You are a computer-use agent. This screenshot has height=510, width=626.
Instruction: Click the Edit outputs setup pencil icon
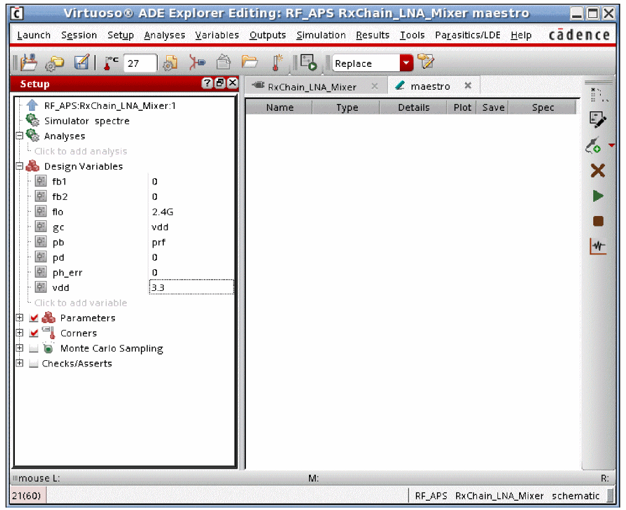[598, 120]
